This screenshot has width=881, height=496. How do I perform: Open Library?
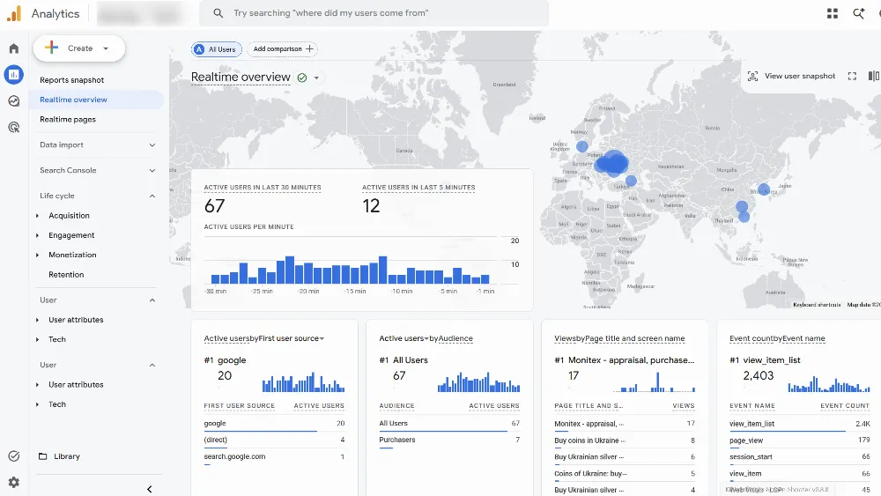pyautogui.click(x=67, y=456)
